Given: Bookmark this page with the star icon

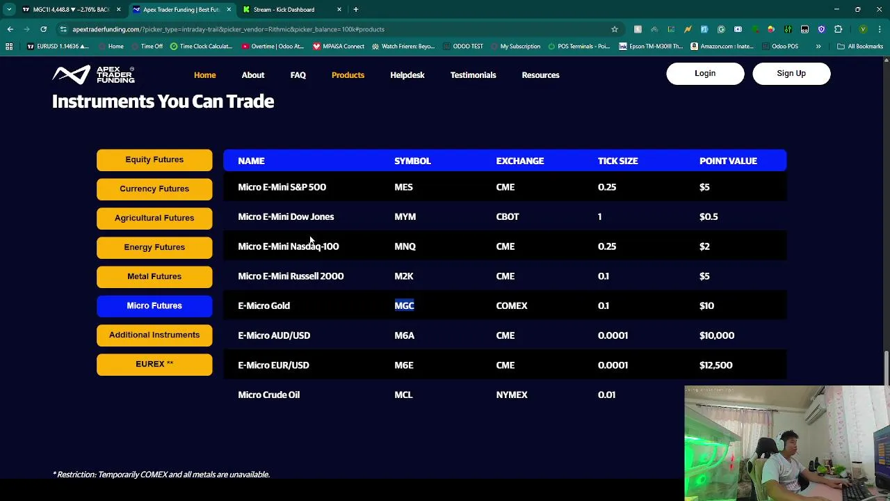Looking at the screenshot, I should pos(615,29).
